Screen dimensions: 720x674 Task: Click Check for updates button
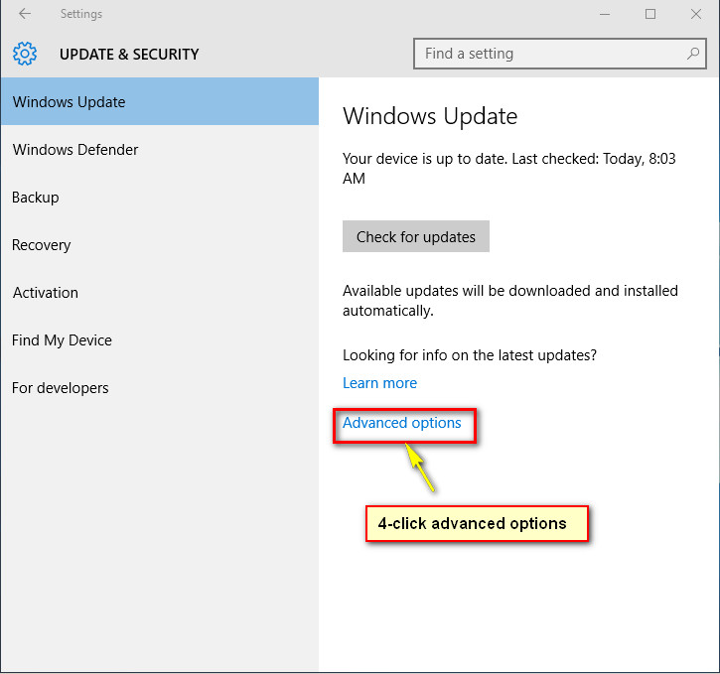point(415,237)
